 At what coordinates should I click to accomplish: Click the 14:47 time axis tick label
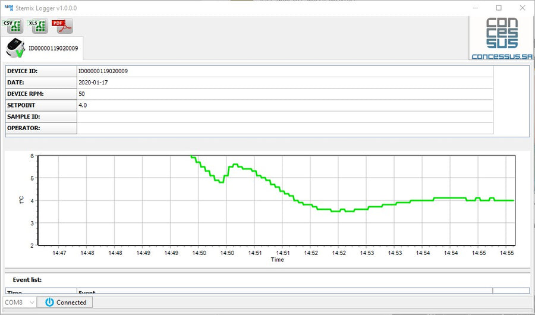coord(59,253)
